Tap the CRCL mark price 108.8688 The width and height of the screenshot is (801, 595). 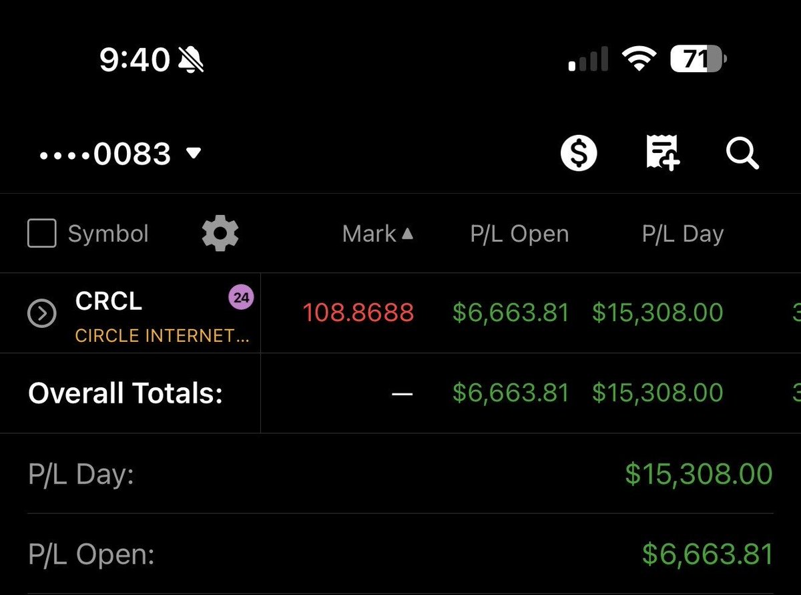[x=358, y=313]
